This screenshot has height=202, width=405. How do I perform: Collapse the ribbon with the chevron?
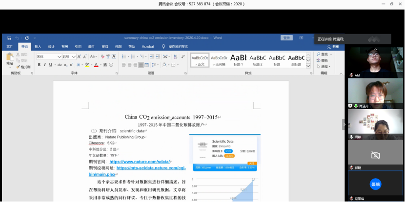[x=341, y=73]
